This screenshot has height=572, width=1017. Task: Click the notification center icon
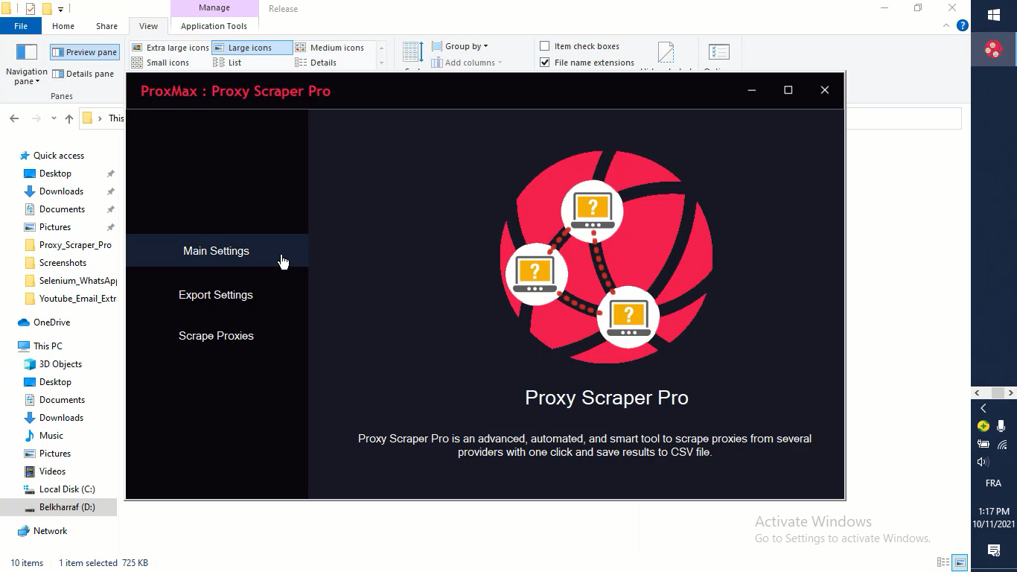coord(993,550)
